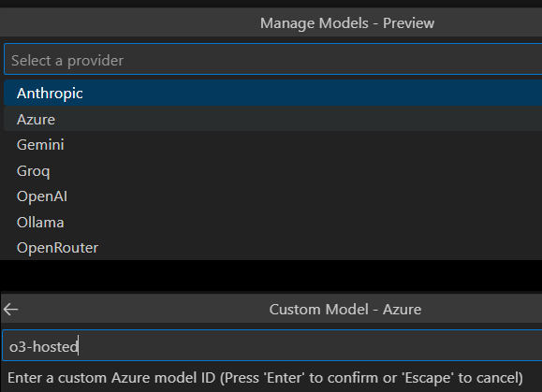This screenshot has width=542, height=392.
Task: Focus the 'Select a provider' search field
Action: pos(273,59)
